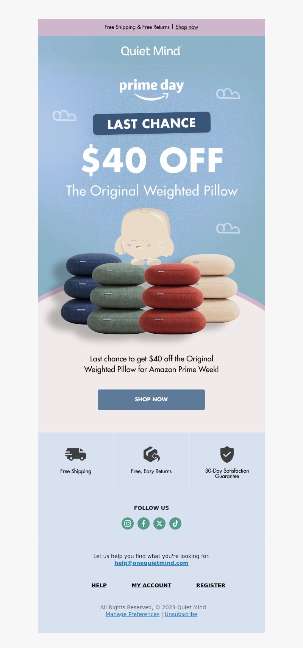Click the $40 OFF headline
Screen dimensions: 303x648
152,160
